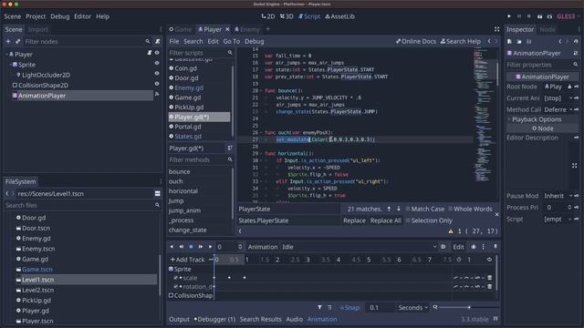Add a new node with the plus icon
Screen dimensions: 584x328
(8, 41)
